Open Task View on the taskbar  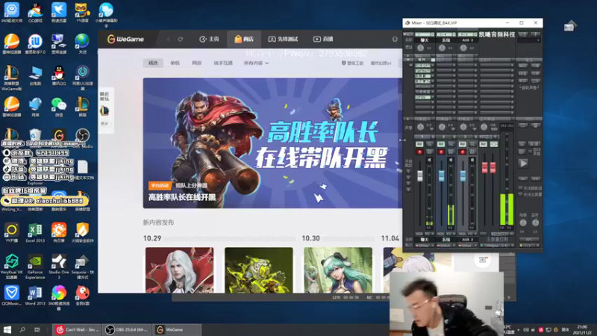pos(37,329)
